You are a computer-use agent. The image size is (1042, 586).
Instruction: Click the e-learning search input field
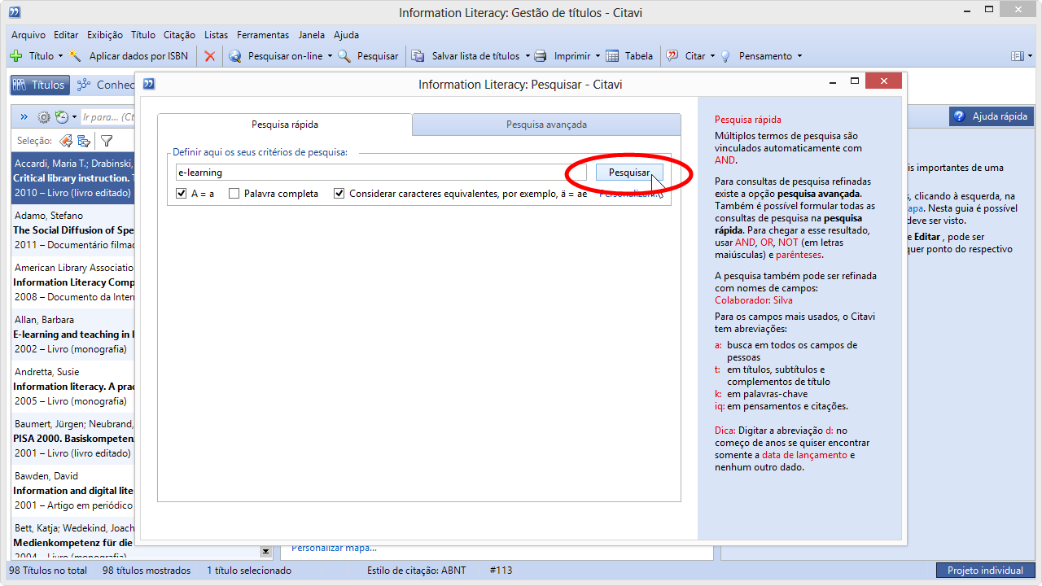tap(381, 173)
